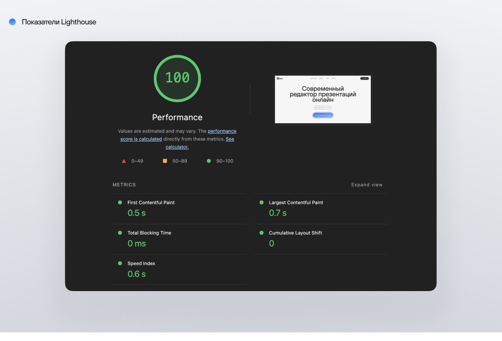The width and height of the screenshot is (502, 341).
Task: Select the Largest Contentful Paint metric label
Action: 296,203
